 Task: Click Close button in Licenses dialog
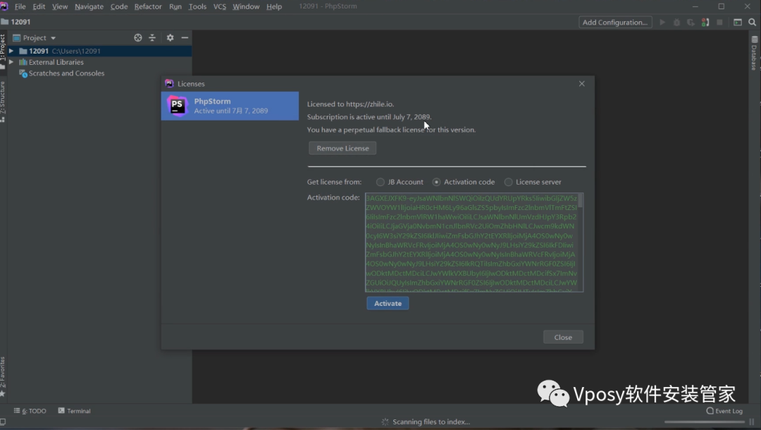click(563, 337)
